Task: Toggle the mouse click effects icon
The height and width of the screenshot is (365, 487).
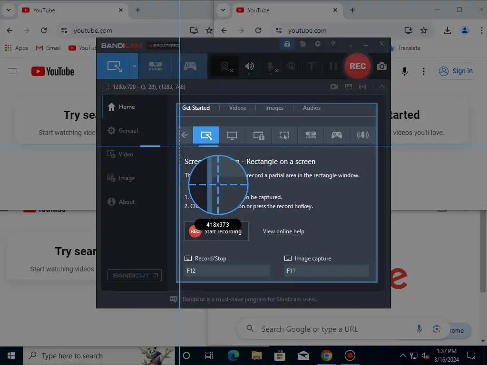Action: (x=292, y=66)
